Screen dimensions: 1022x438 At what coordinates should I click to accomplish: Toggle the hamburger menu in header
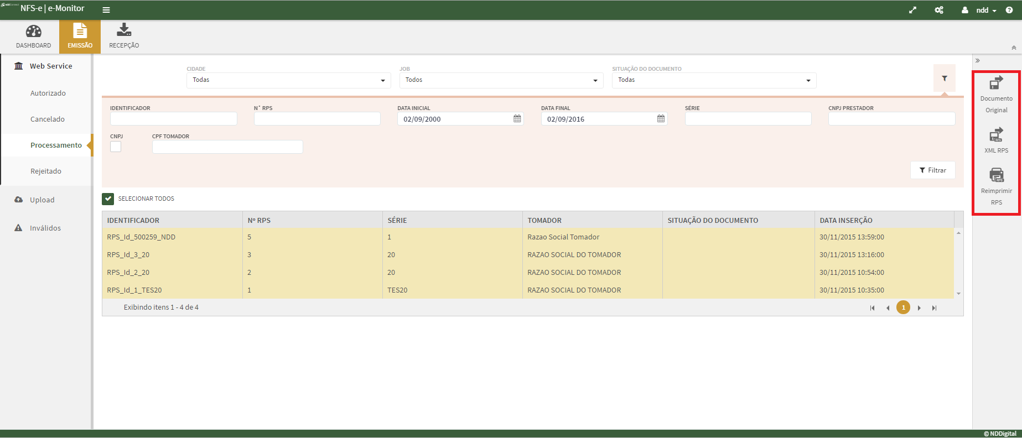(x=106, y=10)
